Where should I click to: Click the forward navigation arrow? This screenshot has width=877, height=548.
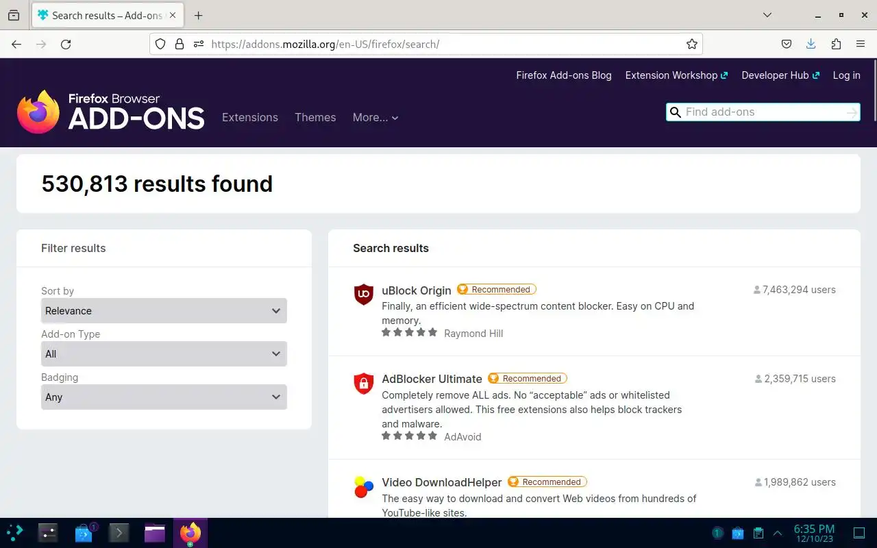[x=41, y=44]
